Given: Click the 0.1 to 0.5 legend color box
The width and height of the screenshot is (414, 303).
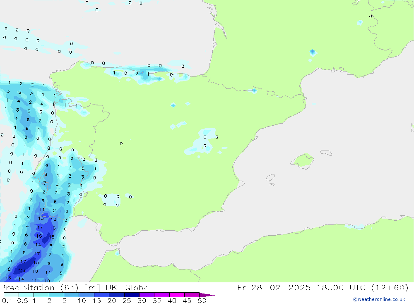Looking at the screenshot, I should coord(11,295).
